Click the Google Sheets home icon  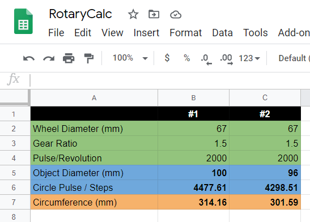(x=23, y=22)
